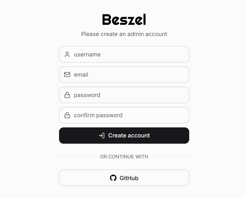
Task: Click the "Create account" text label
Action: tap(129, 136)
